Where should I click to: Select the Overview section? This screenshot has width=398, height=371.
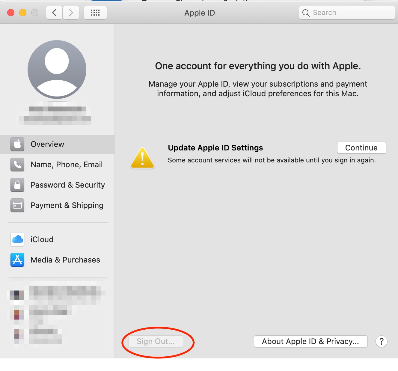(57, 144)
